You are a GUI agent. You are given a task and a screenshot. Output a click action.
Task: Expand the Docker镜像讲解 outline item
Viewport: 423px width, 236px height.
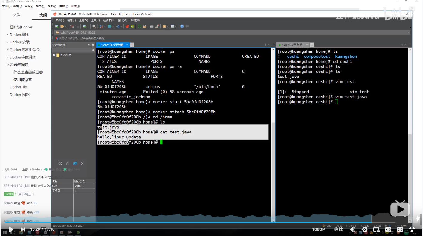pos(7,57)
